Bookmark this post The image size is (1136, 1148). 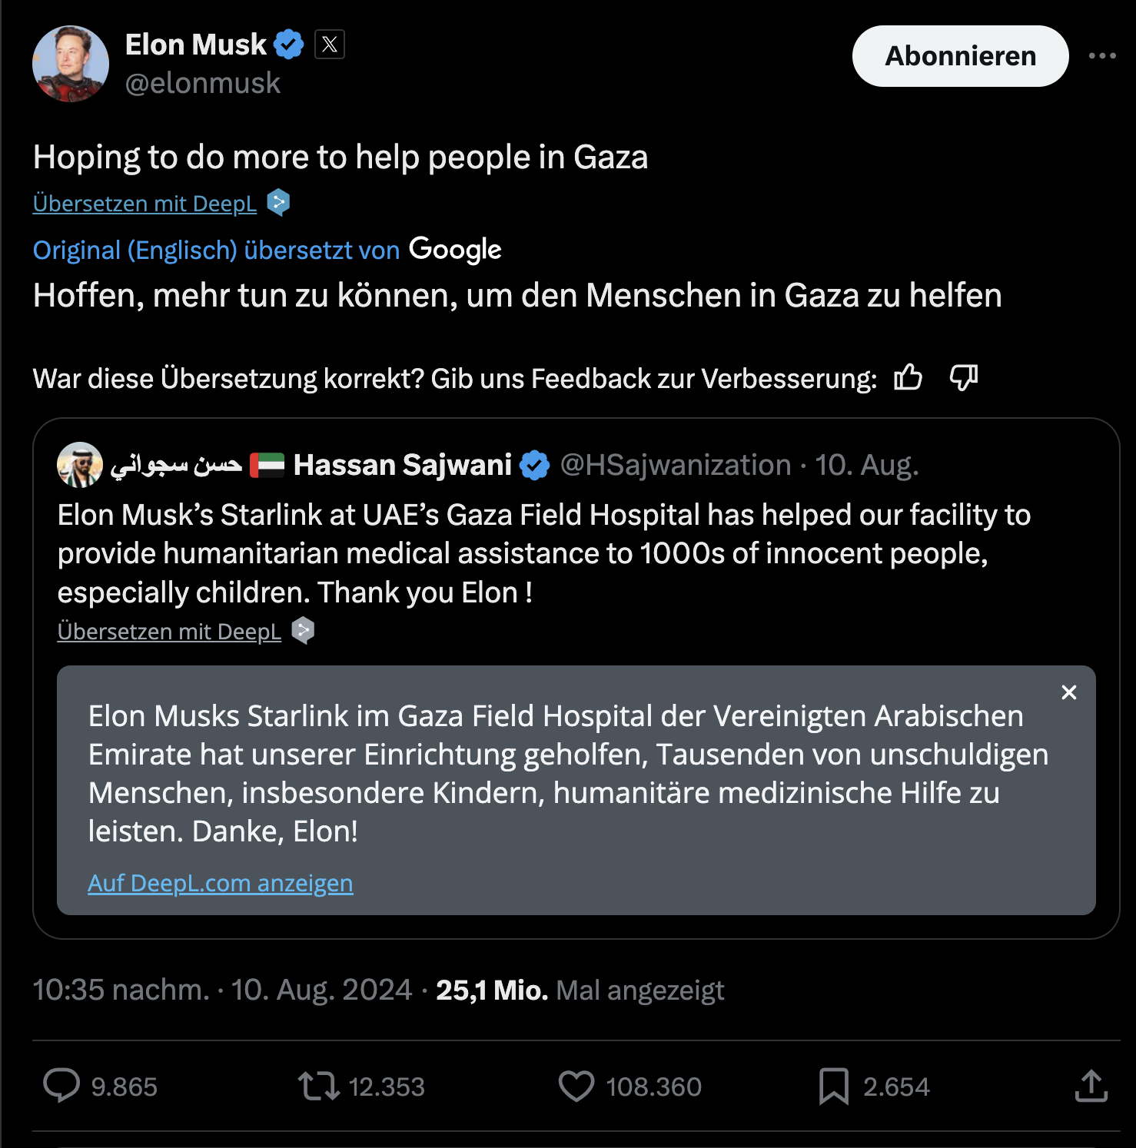[x=834, y=1086]
